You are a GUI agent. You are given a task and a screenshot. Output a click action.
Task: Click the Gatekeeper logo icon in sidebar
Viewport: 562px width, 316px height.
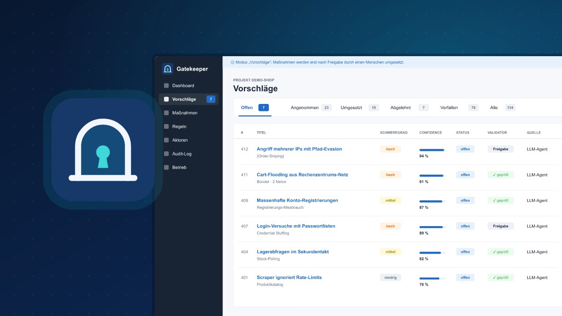[168, 69]
